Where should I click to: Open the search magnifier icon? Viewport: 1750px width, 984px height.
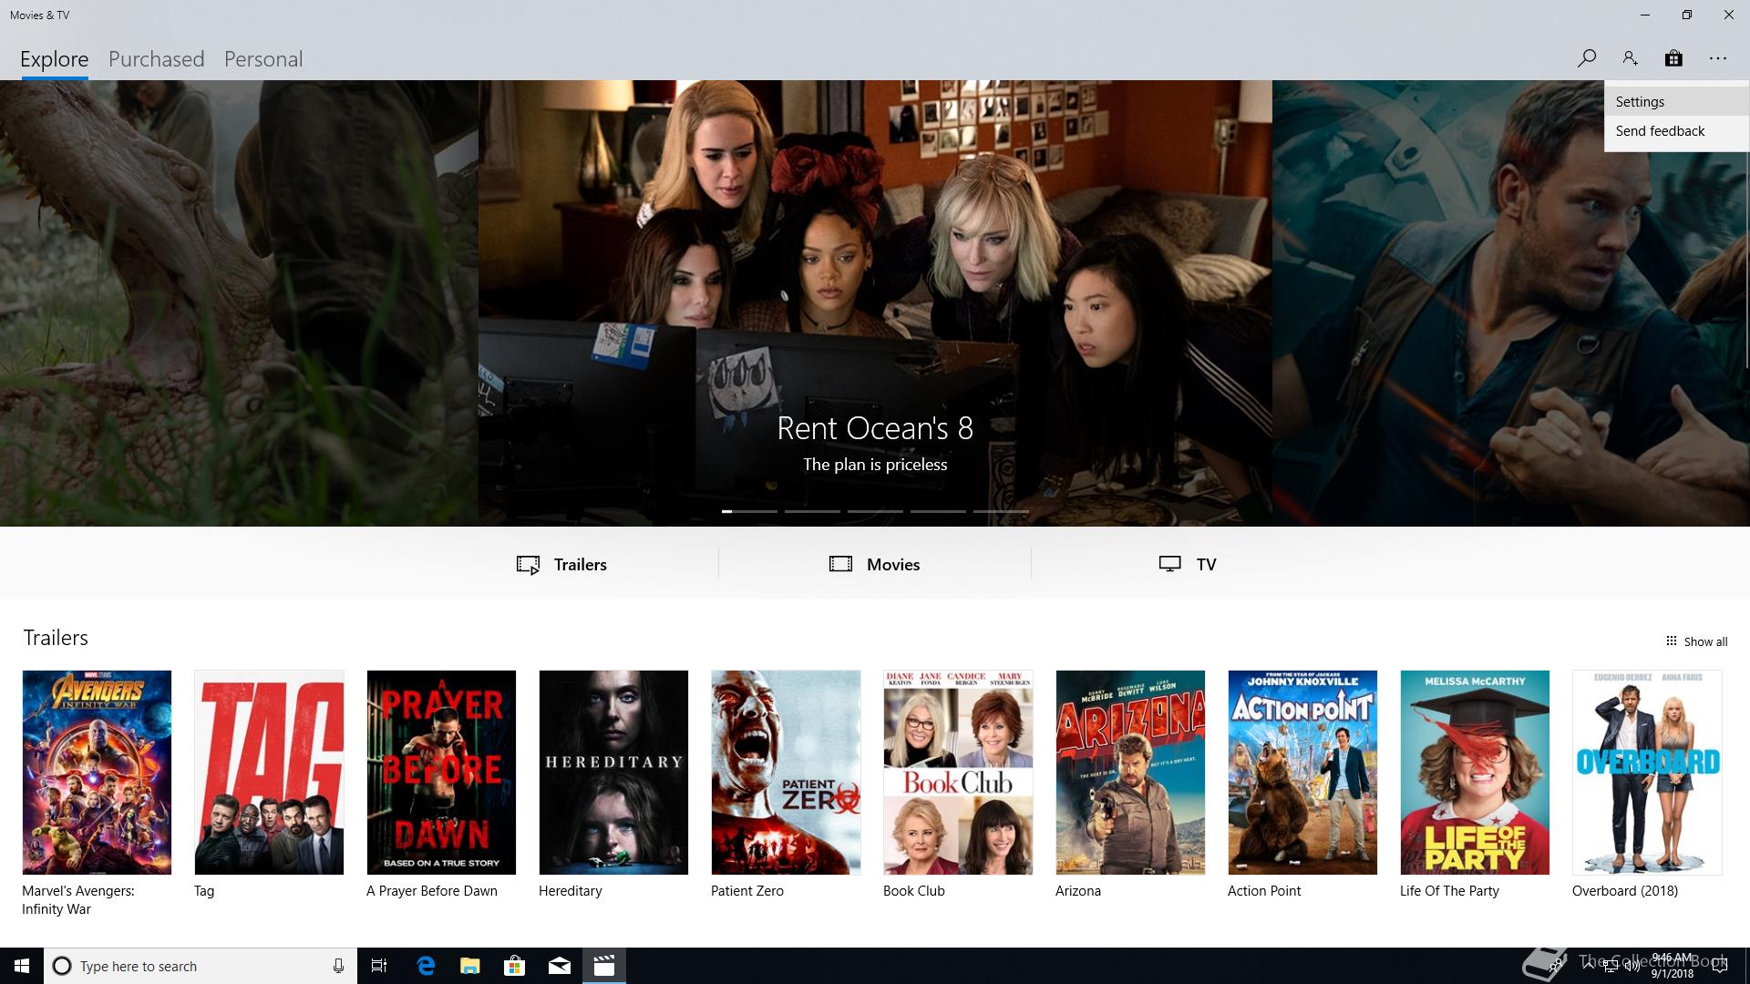[x=1586, y=58]
